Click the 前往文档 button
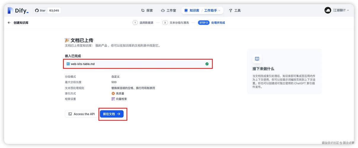This screenshot has height=148, width=358. (x=111, y=114)
